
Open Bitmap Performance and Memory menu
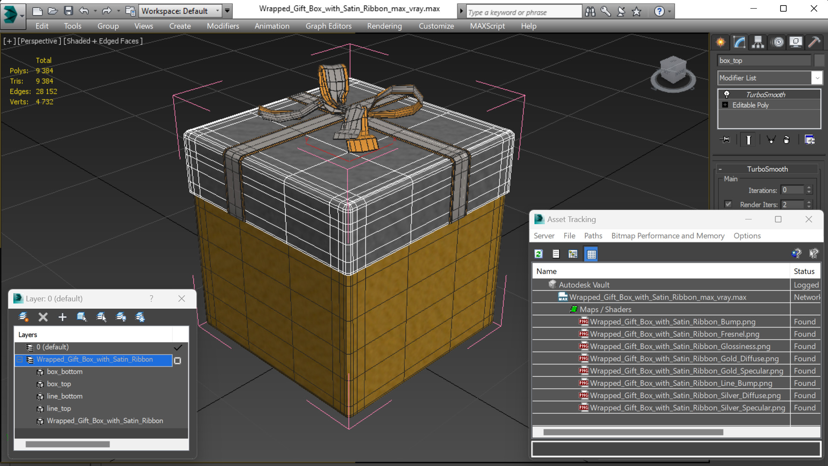tap(667, 236)
